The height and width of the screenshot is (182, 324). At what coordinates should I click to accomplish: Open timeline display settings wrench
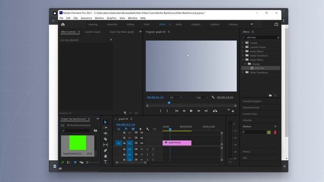point(147,129)
